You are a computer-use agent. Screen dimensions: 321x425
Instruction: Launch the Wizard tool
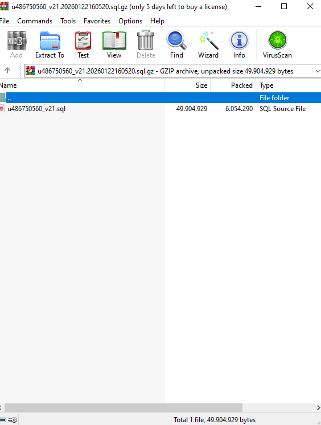[x=208, y=44]
